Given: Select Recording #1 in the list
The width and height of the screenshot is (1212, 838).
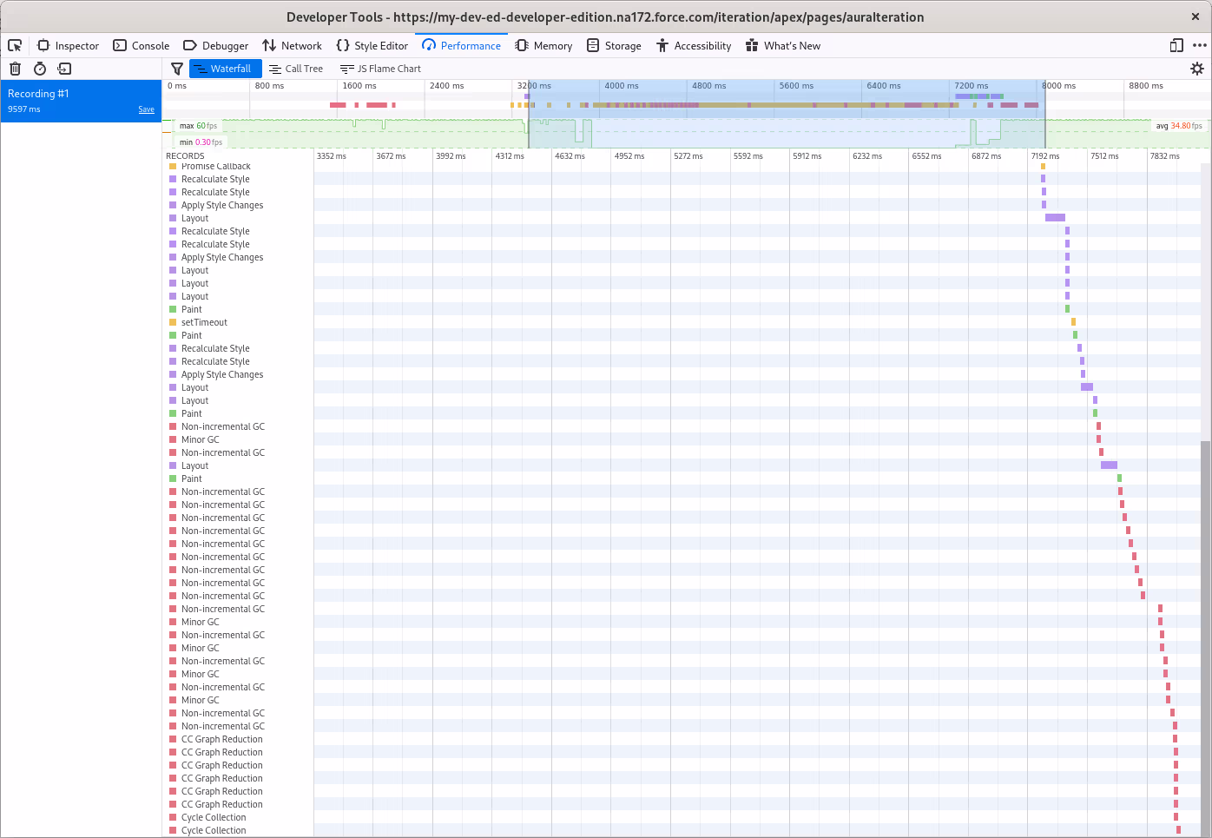Looking at the screenshot, I should click(x=81, y=101).
